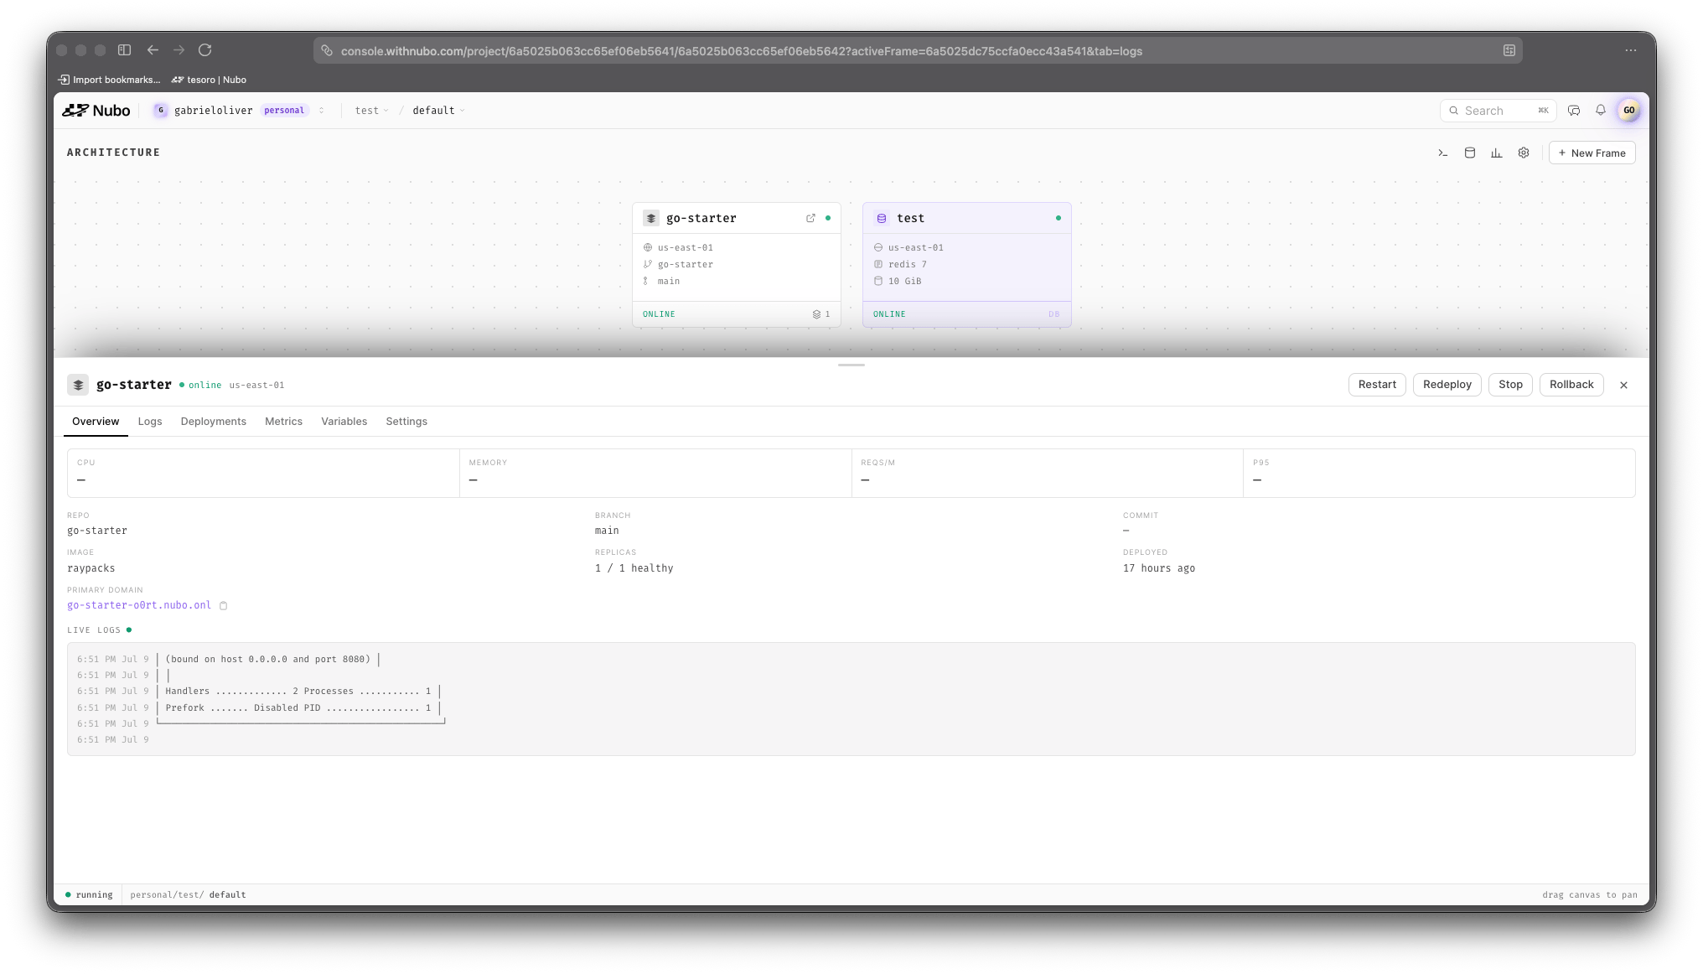Click the New Frame button

[1592, 153]
